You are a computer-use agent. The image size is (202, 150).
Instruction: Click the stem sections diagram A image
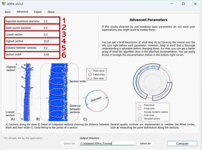coord(27,92)
